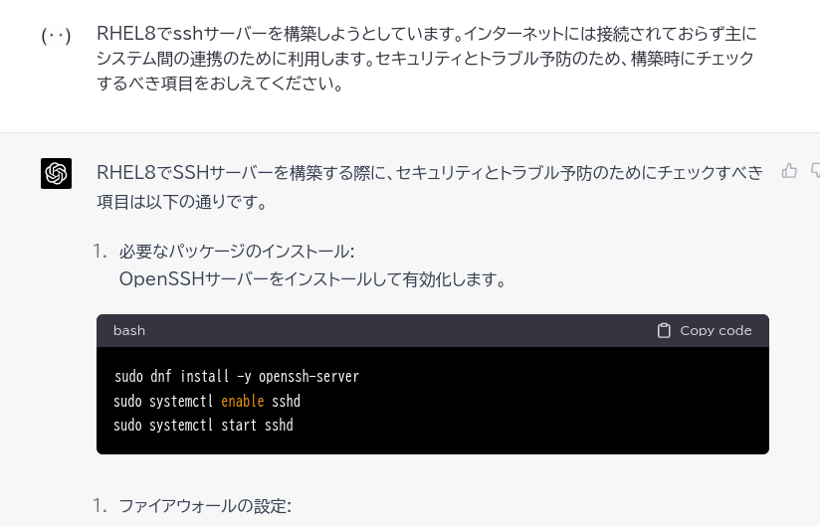The width and height of the screenshot is (820, 526).
Task: Click the Copy code button
Action: tap(705, 331)
